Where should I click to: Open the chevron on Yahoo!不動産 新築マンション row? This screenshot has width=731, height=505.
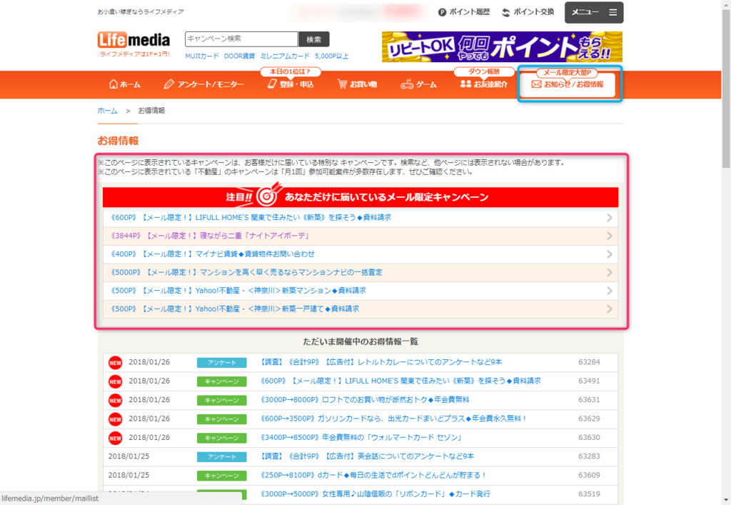click(x=610, y=291)
